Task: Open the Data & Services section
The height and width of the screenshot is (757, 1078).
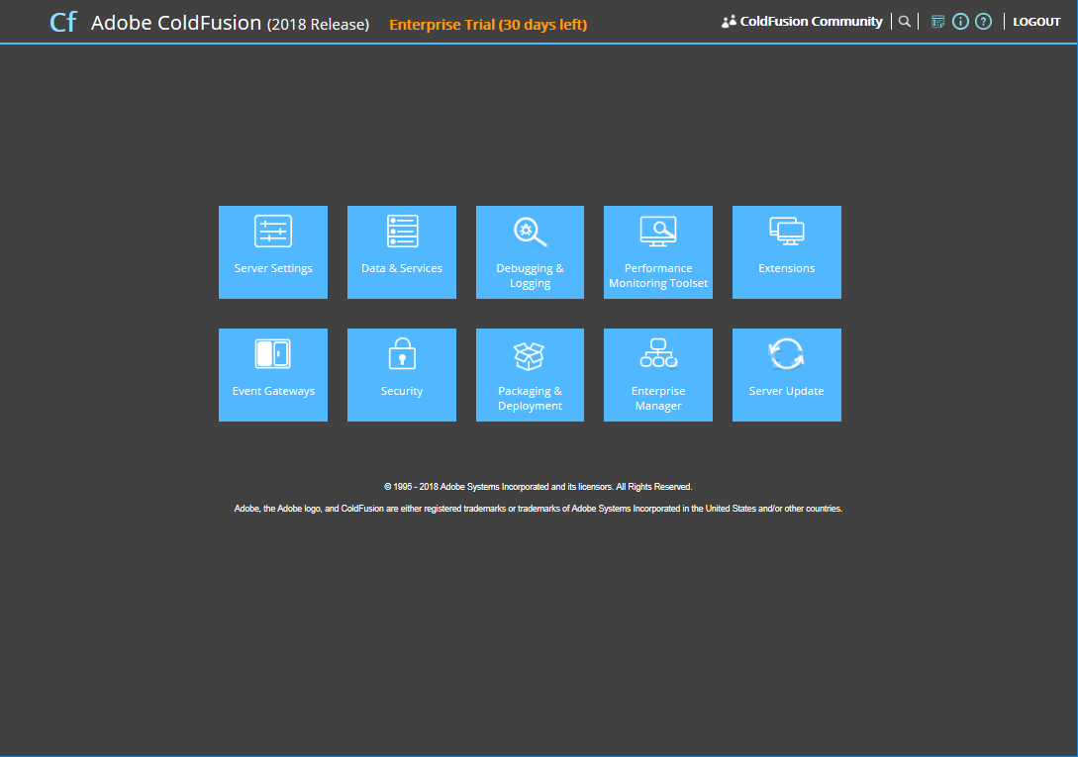Action: 401,251
